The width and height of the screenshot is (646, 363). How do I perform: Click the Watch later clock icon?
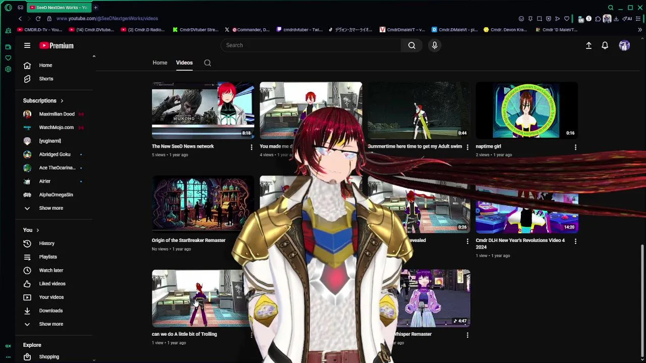click(27, 270)
